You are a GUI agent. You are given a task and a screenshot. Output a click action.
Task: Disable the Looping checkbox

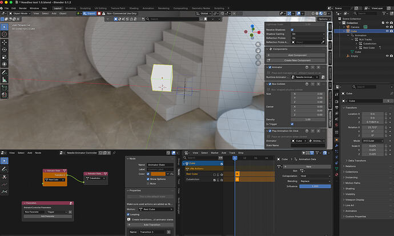click(x=128, y=214)
